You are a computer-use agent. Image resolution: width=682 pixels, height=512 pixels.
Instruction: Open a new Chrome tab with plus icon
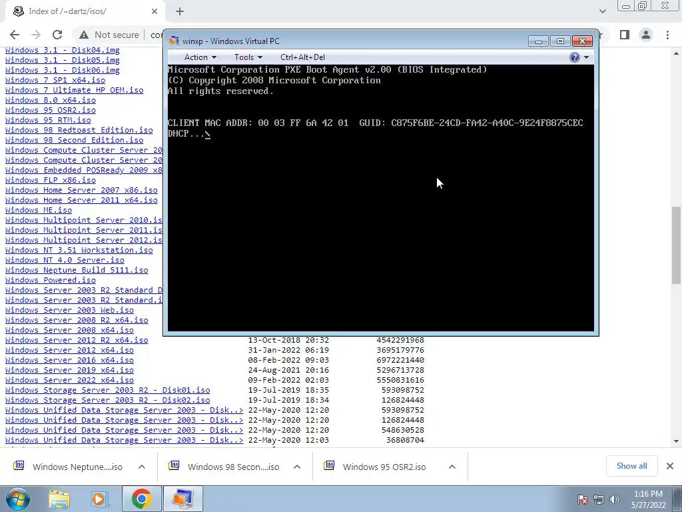[180, 11]
